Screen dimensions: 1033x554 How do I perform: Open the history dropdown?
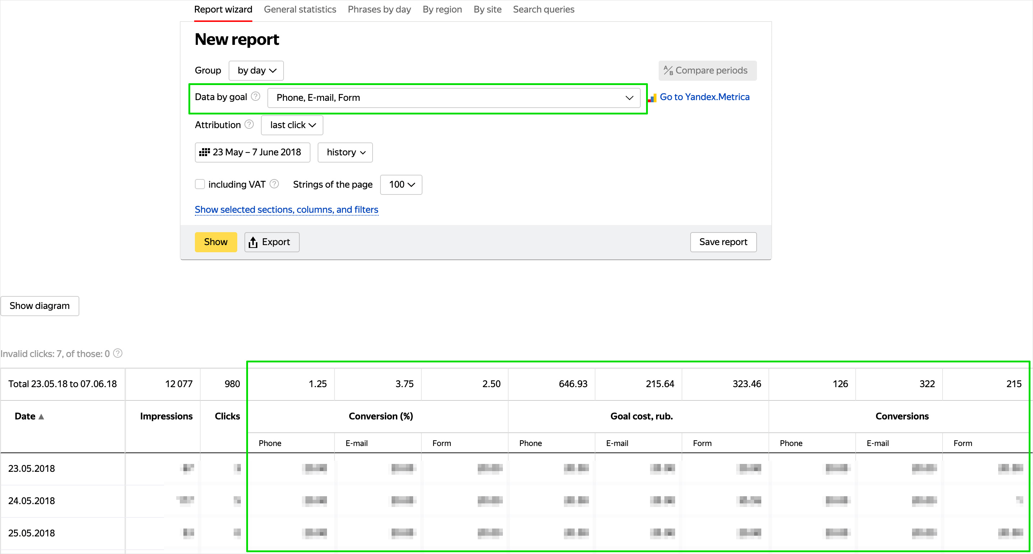[x=345, y=152]
